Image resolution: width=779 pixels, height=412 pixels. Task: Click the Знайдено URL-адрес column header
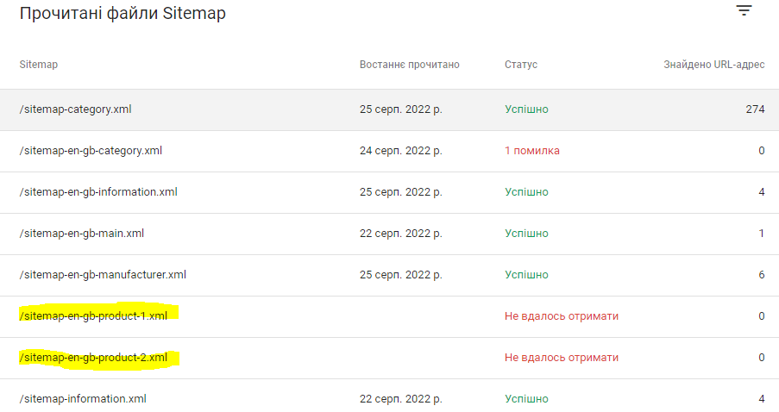point(714,65)
